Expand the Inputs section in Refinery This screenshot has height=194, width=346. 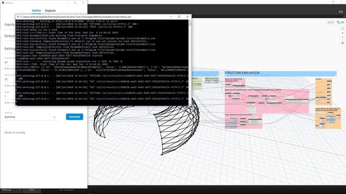coord(10,24)
